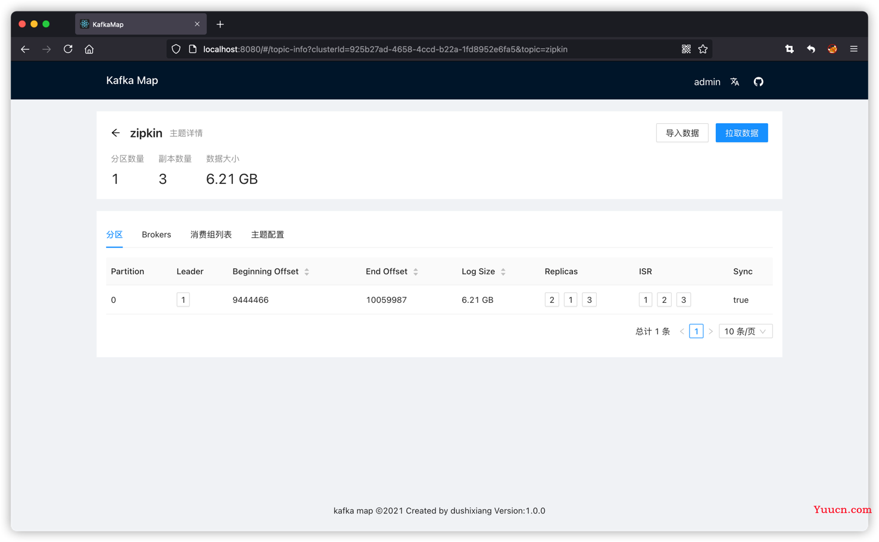
Task: Click the Partition column header
Action: coord(127,271)
